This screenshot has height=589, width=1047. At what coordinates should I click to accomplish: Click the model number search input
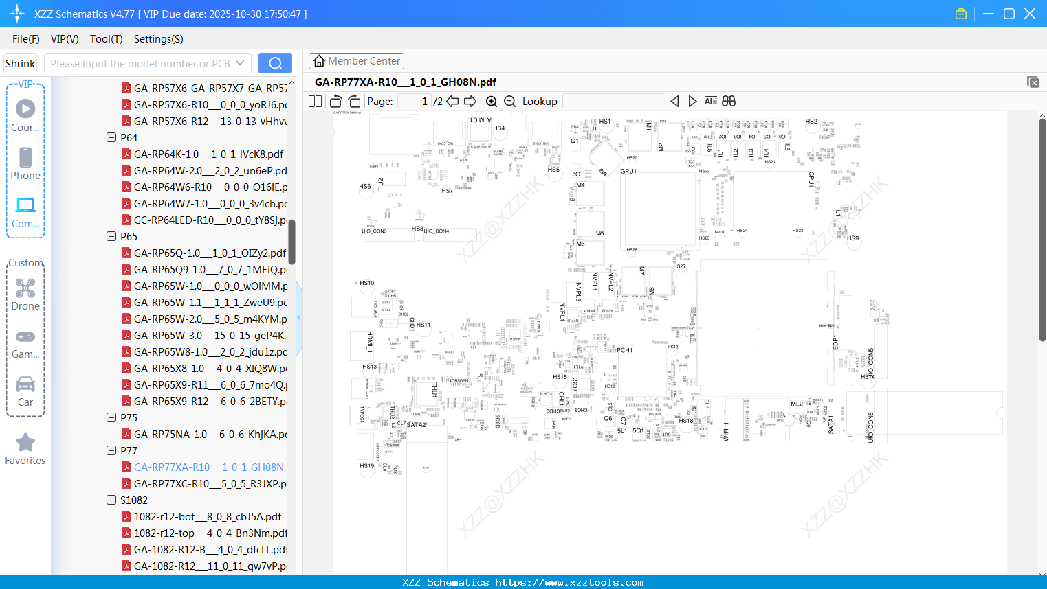(x=140, y=63)
